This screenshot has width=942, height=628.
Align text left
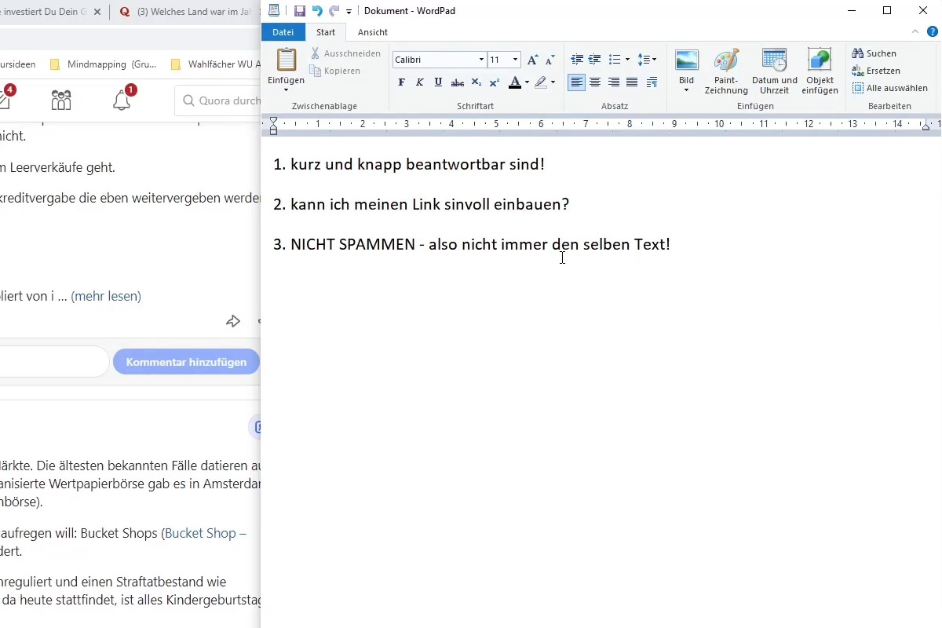pos(577,82)
